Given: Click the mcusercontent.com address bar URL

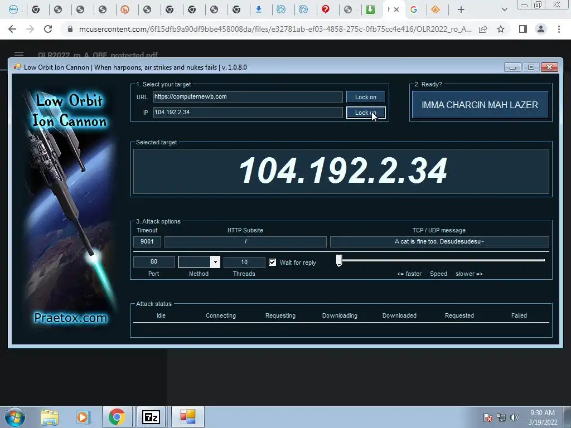Looking at the screenshot, I should pyautogui.click(x=275, y=29).
